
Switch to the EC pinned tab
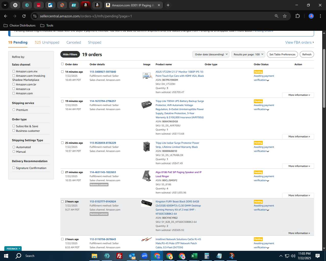click(x=74, y=5)
